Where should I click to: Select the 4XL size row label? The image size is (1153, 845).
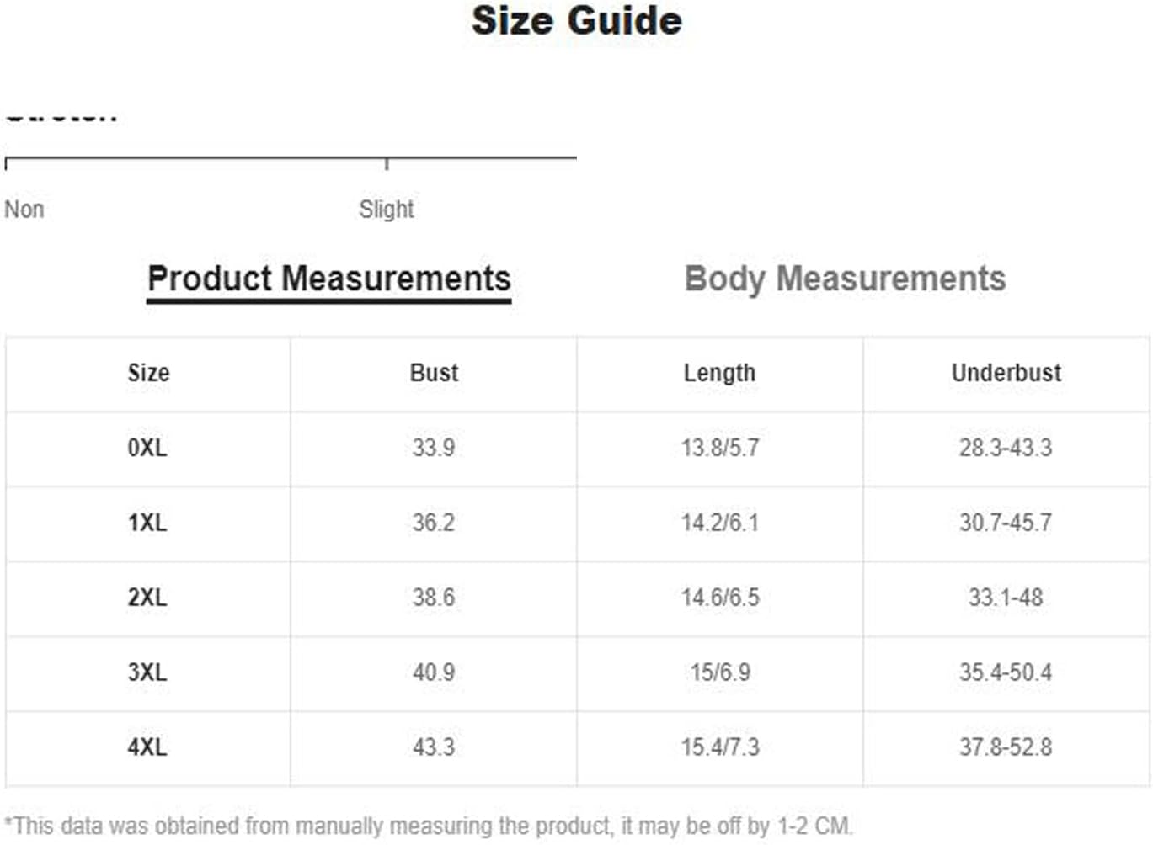147,747
